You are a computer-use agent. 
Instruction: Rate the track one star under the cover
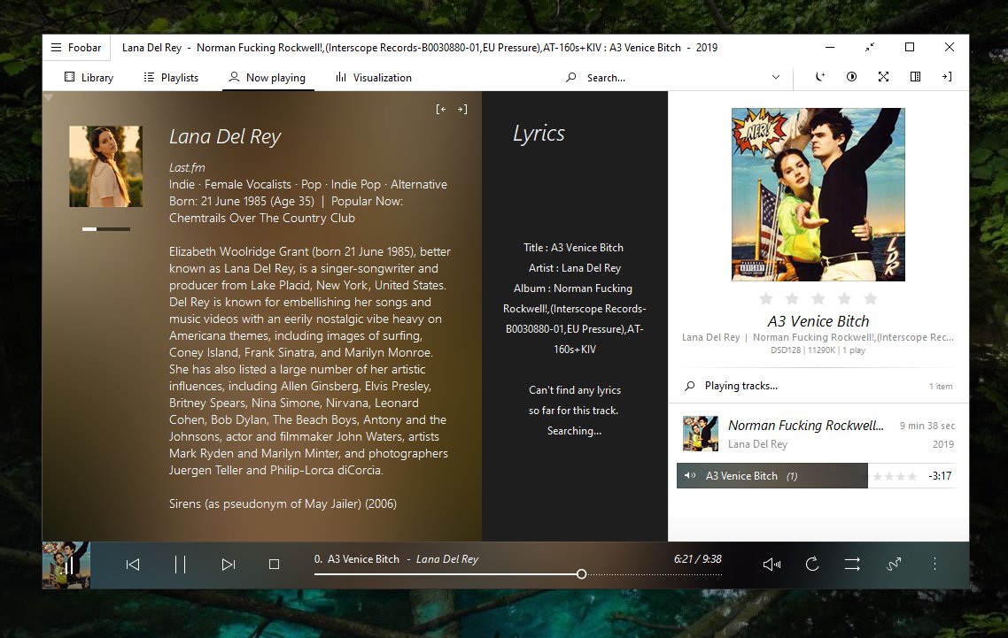tap(765, 299)
